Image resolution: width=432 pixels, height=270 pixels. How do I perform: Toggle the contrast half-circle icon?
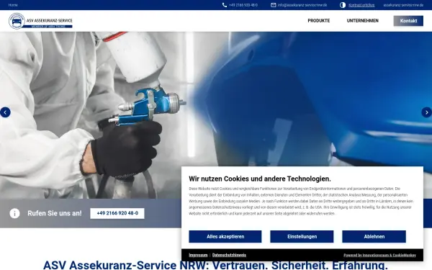343,5
